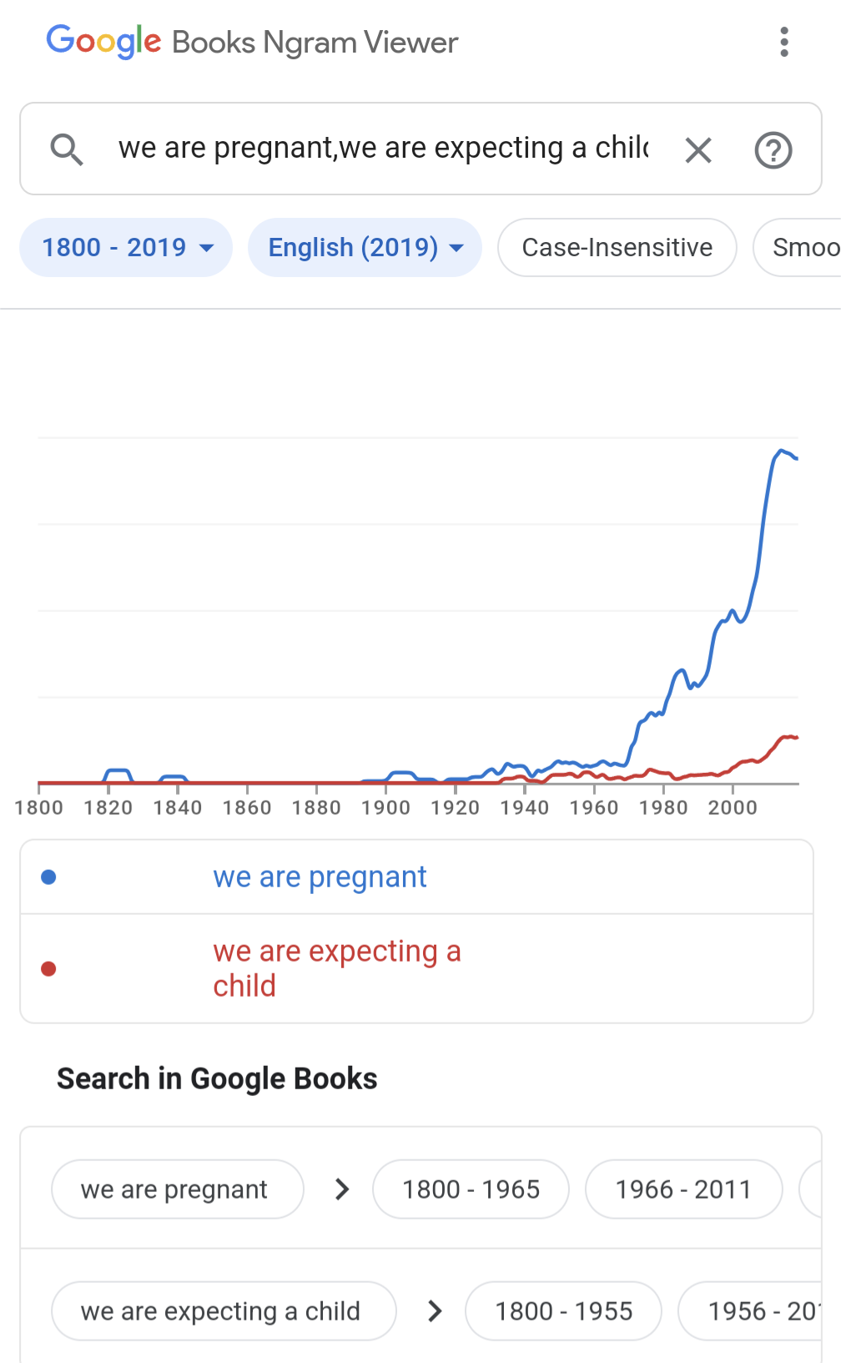
Task: Open 1800 - 1955 results for expecting
Action: click(563, 1311)
